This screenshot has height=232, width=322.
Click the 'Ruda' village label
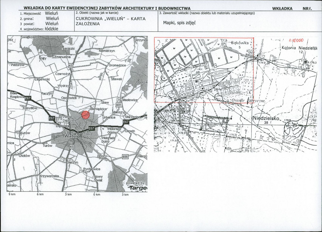[x=103, y=158]
